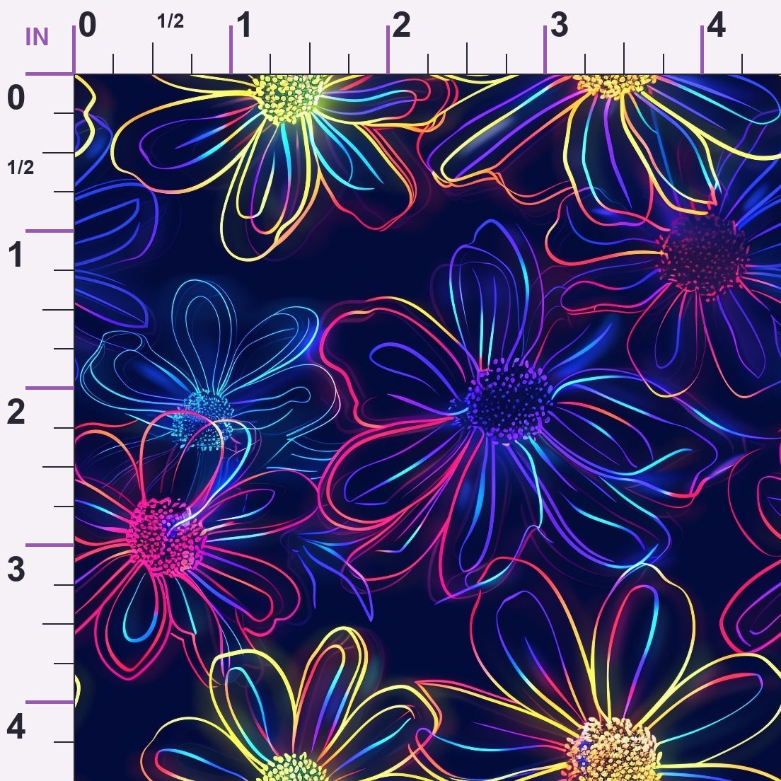The width and height of the screenshot is (781, 781).
Task: Click the 0 label on horizontal ruler
Action: click(87, 25)
